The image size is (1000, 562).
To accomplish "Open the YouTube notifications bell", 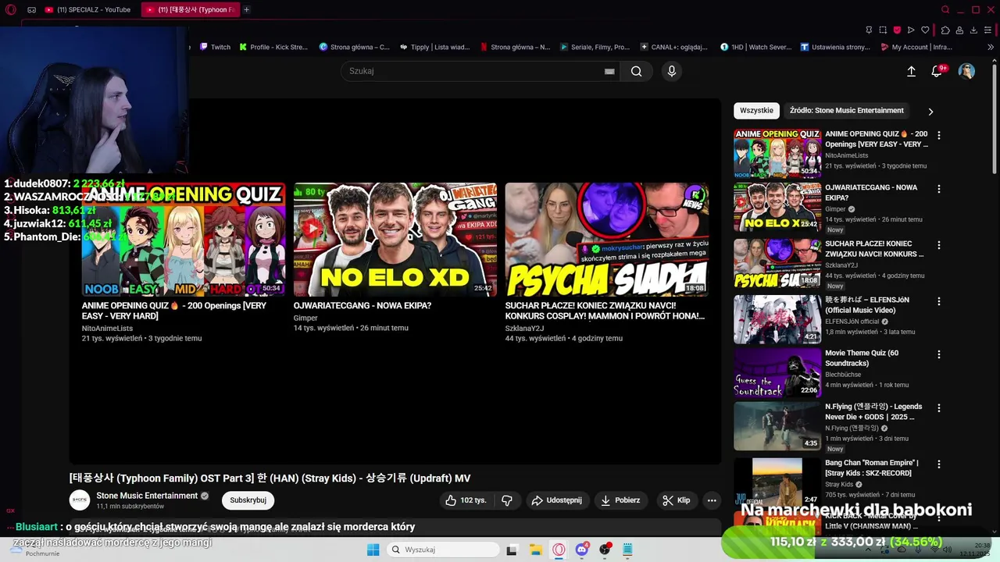I will click(937, 71).
